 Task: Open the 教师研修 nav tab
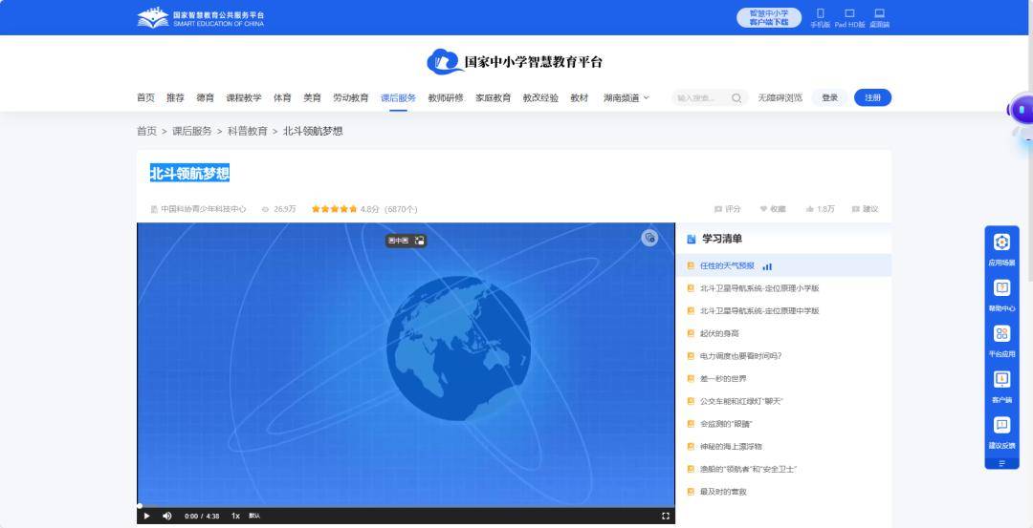pos(446,98)
